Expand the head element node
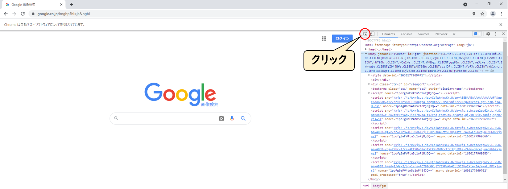 click(366, 49)
